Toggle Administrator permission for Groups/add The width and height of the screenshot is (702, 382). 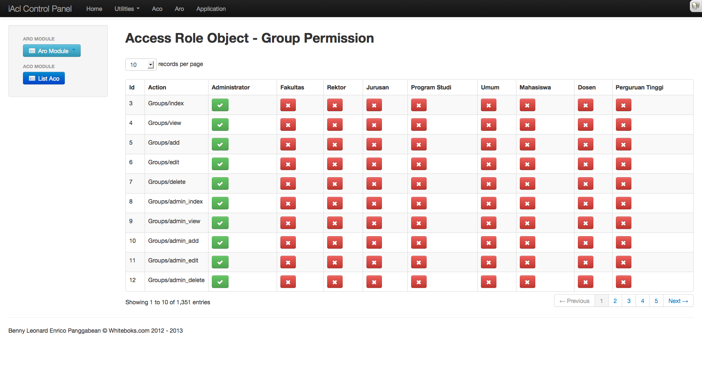[220, 144]
